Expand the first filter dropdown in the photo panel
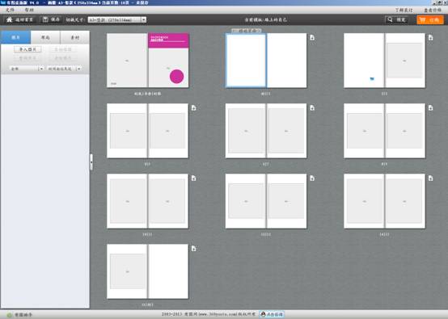The width and height of the screenshot is (448, 319). coord(27,69)
